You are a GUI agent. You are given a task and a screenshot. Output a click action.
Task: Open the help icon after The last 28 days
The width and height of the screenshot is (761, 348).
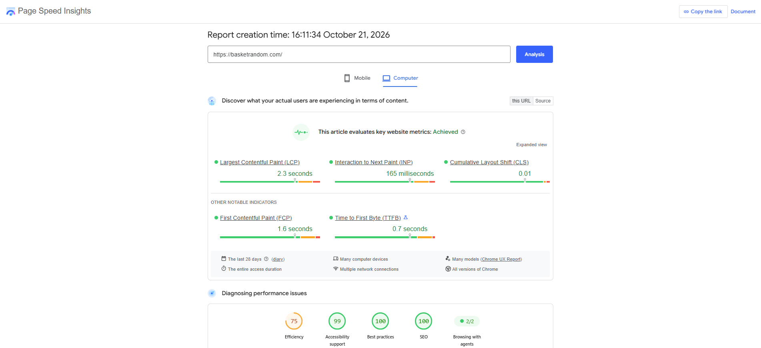pyautogui.click(x=266, y=259)
